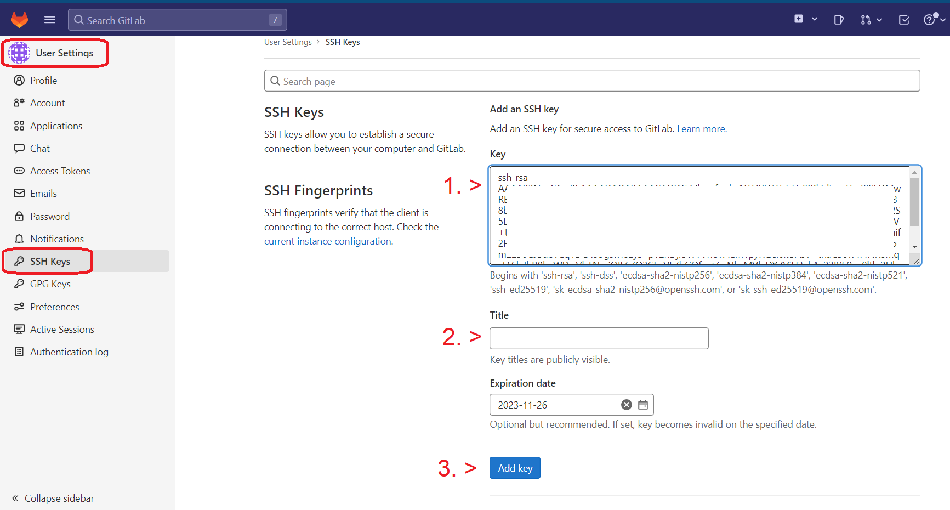Image resolution: width=950 pixels, height=510 pixels.
Task: Follow the Learn more link
Action: 702,129
